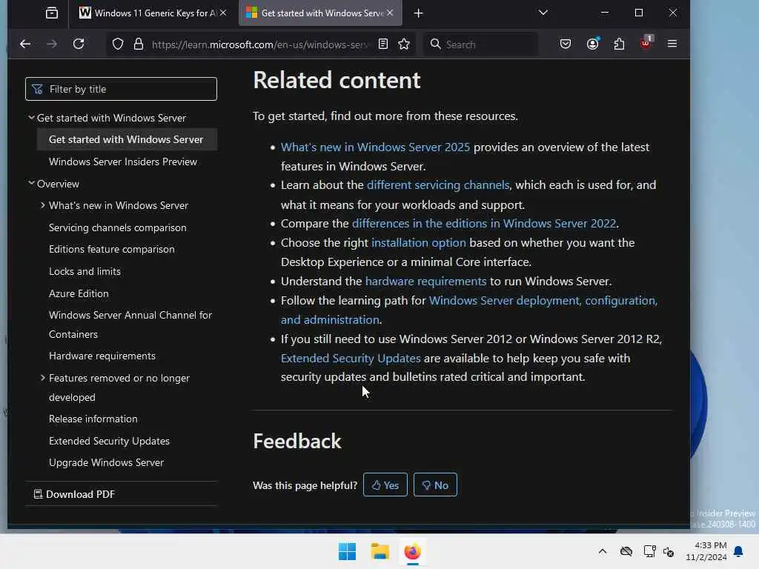Select Get started with Windows Server tab
759x569 pixels.
coord(320,13)
